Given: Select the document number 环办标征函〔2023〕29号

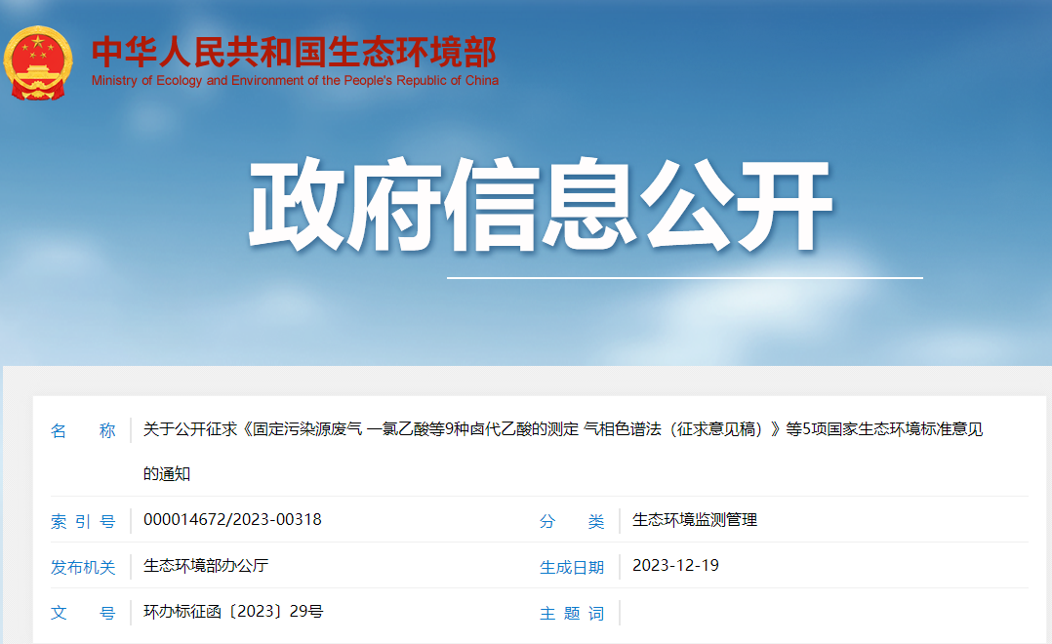Looking at the screenshot, I should pyautogui.click(x=231, y=614).
